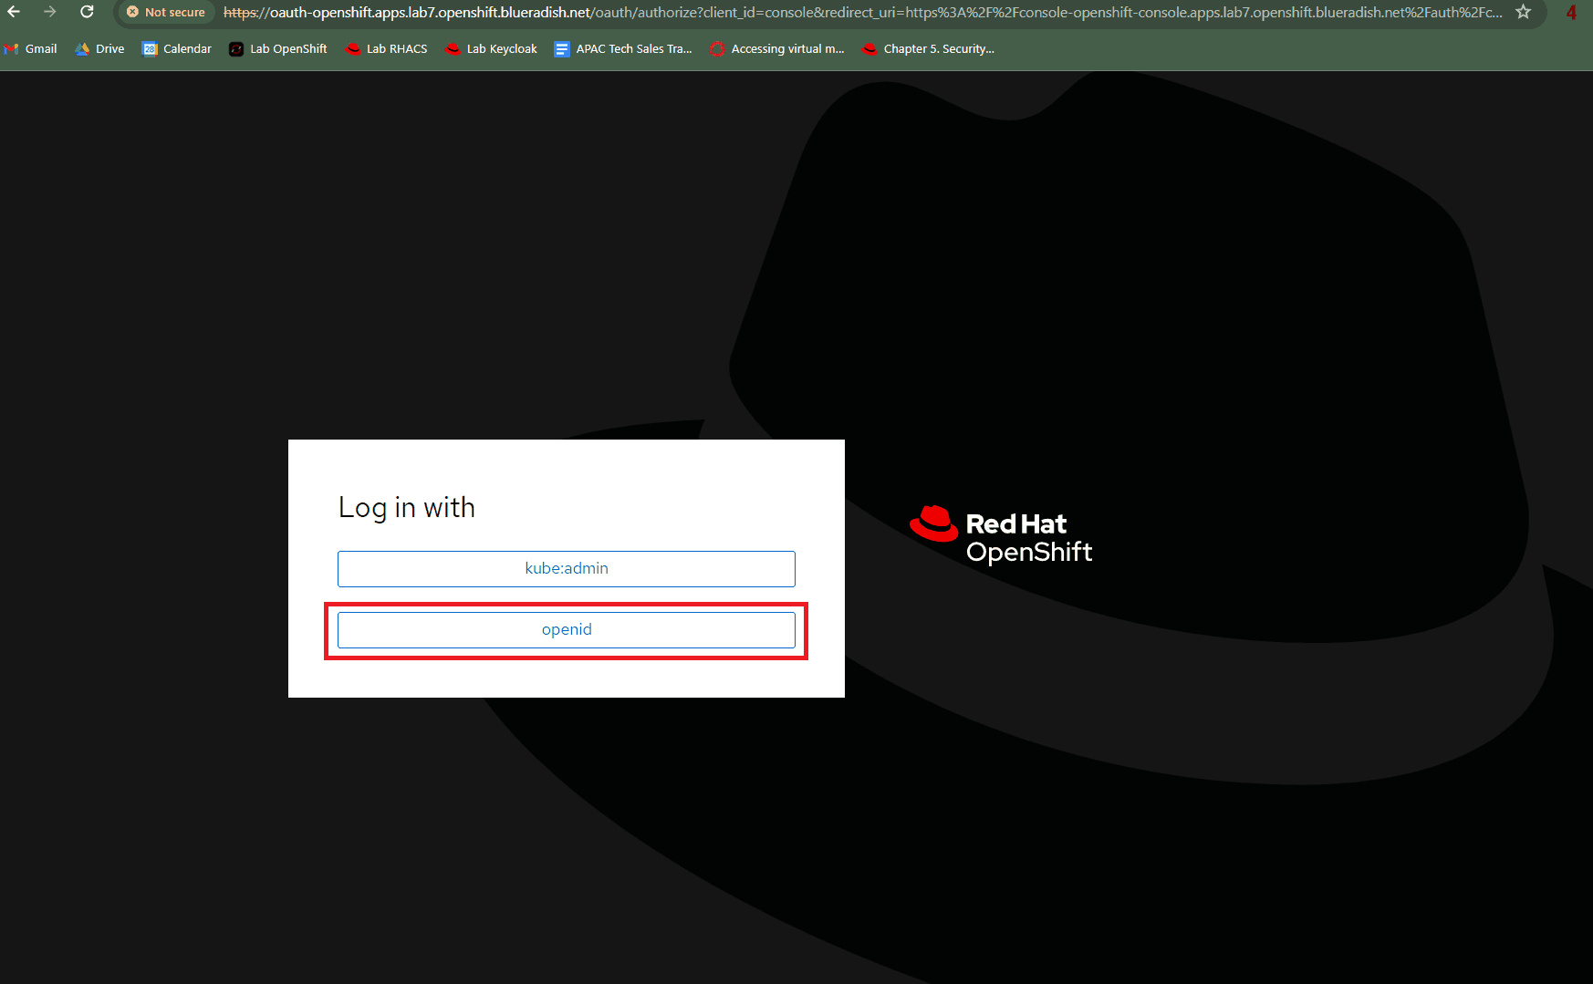This screenshot has height=984, width=1593.
Task: Open APAC Tech Sales Tra... bookmark
Action: point(624,49)
